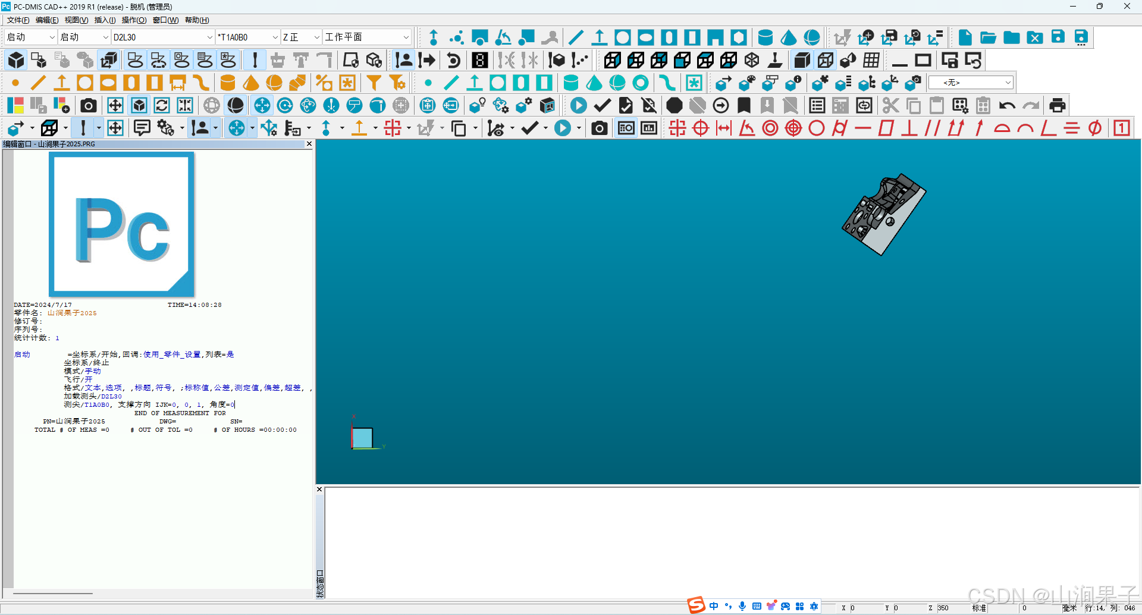This screenshot has width=1142, height=615.
Task: Click the red symmetry three-lines icon
Action: click(1072, 128)
